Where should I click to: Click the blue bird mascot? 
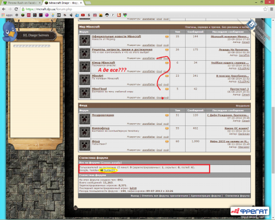(9, 32)
